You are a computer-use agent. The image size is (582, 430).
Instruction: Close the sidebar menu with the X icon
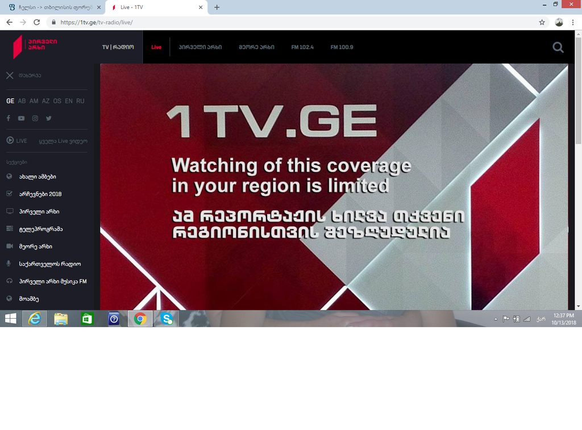(10, 76)
